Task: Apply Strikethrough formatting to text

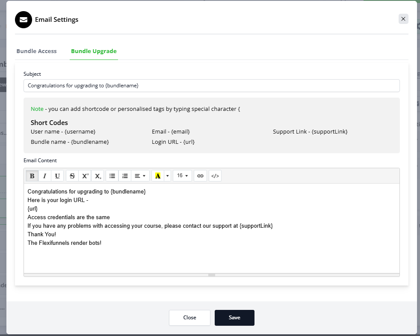Action: click(72, 176)
